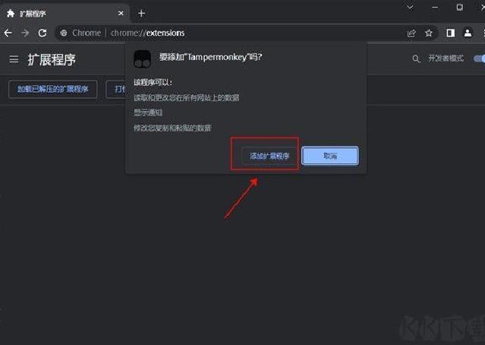Click the 读取和更改您在所有网站上的数据 permission text
Image resolution: width=485 pixels, height=345 pixels.
(x=186, y=98)
